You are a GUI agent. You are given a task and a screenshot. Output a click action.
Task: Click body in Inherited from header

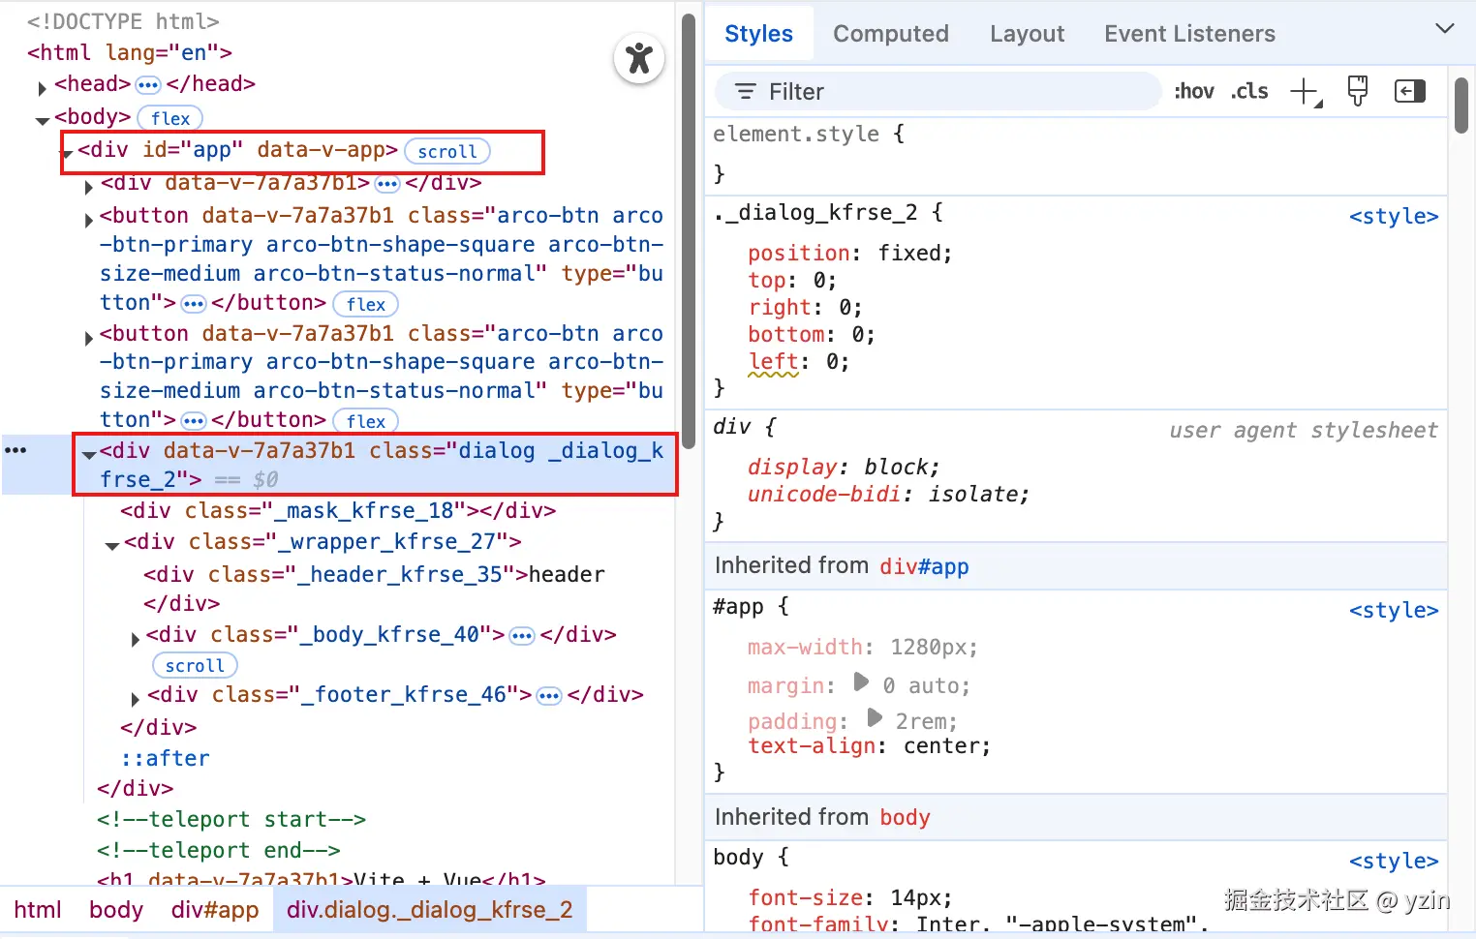(x=905, y=818)
